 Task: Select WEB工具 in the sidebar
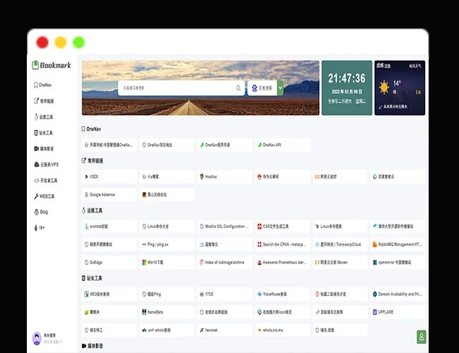click(44, 196)
